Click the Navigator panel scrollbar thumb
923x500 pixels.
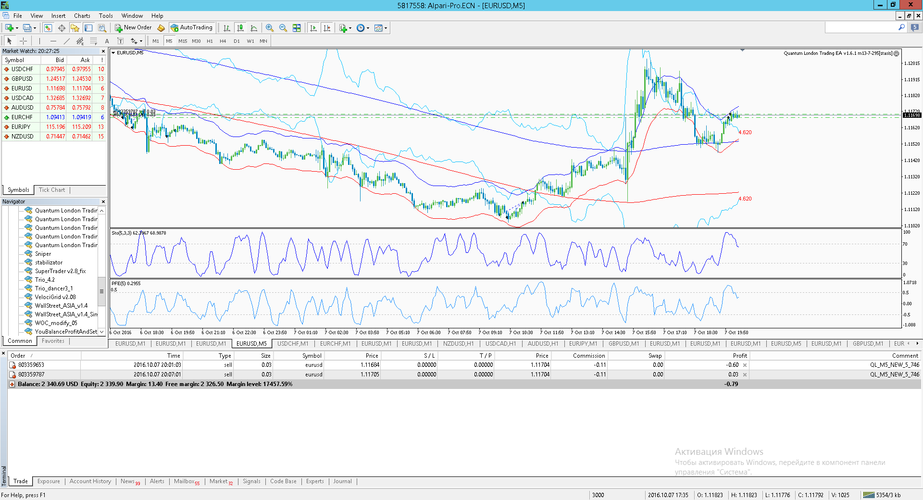[101, 291]
